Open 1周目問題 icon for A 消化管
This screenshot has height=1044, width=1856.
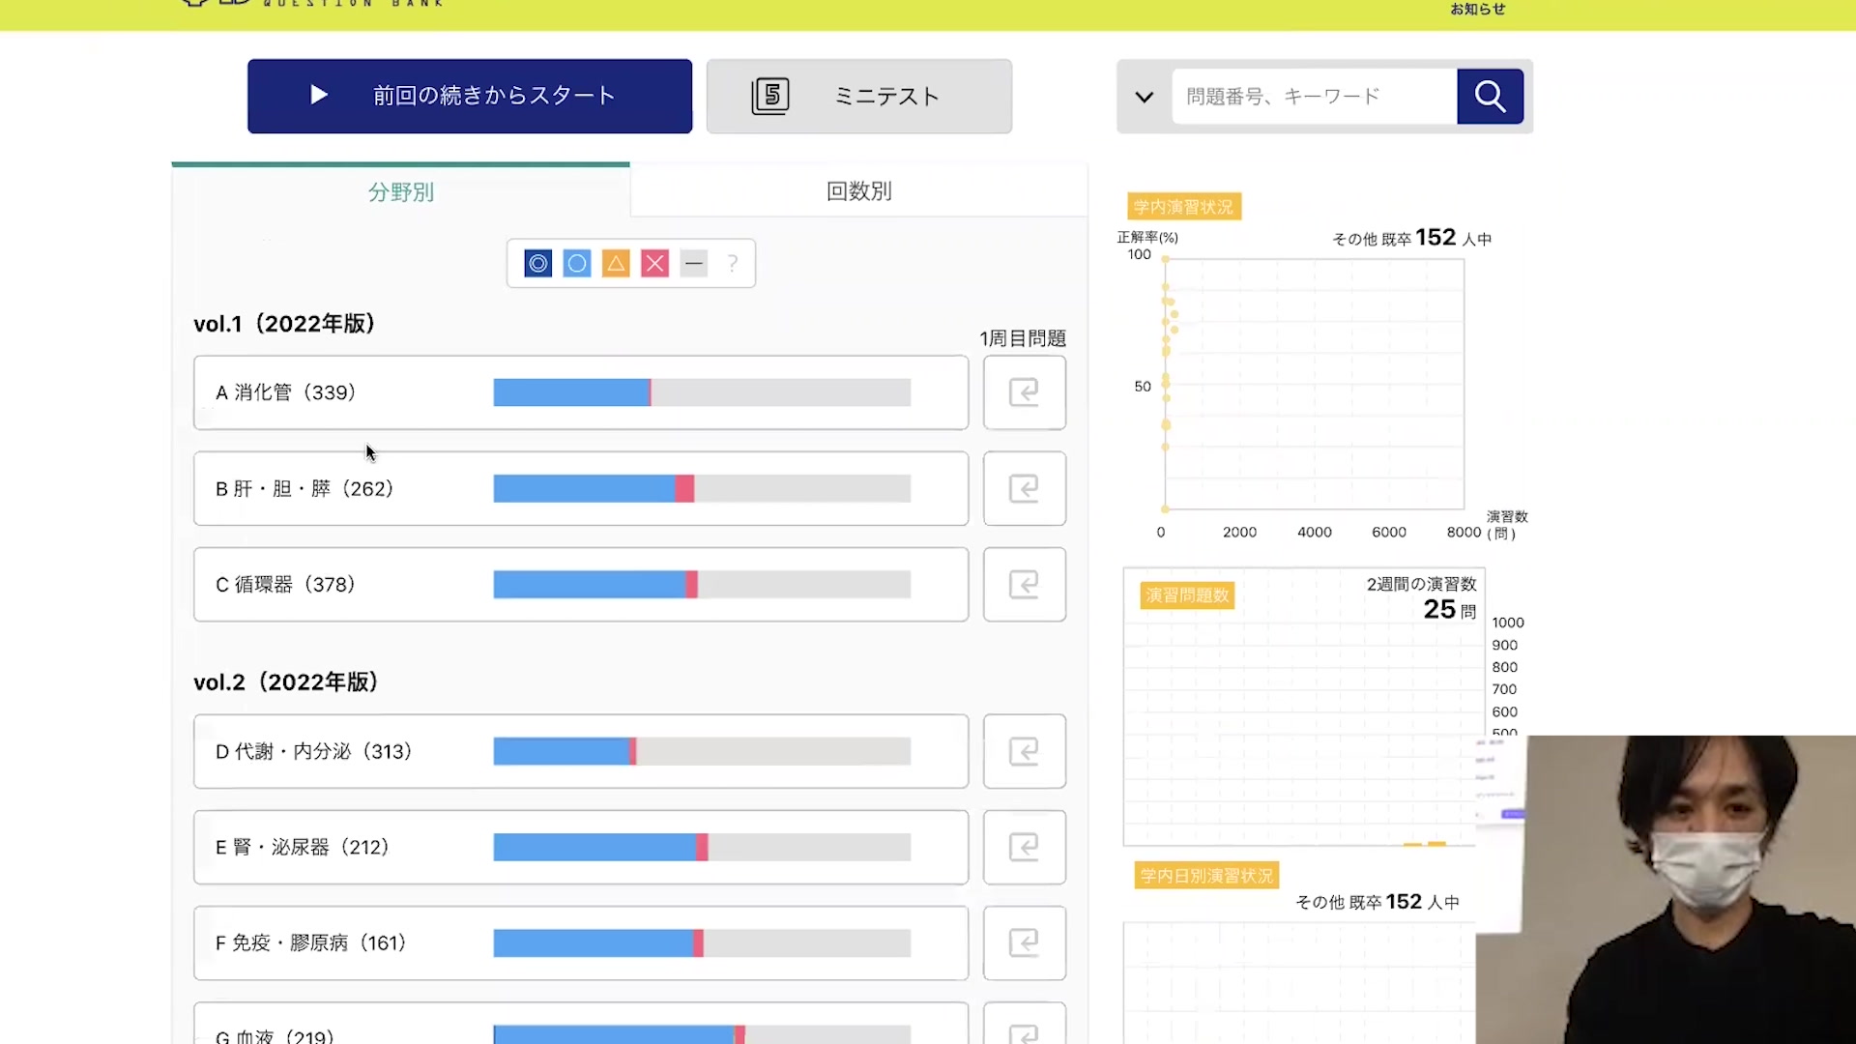(1024, 392)
